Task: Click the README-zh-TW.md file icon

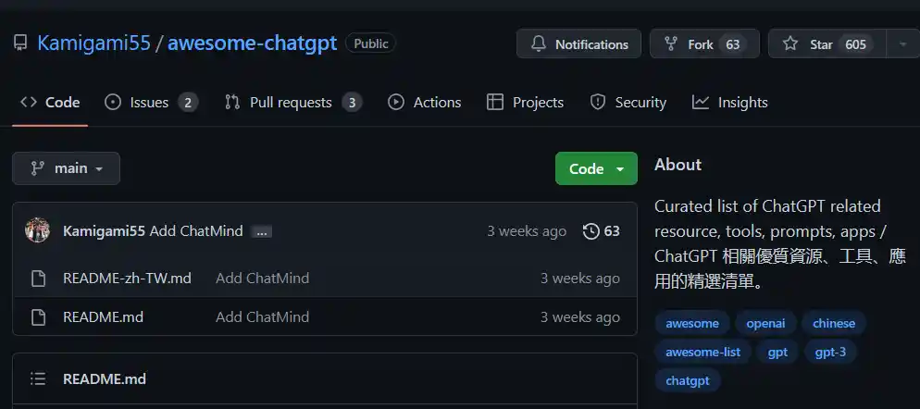Action: pos(38,278)
